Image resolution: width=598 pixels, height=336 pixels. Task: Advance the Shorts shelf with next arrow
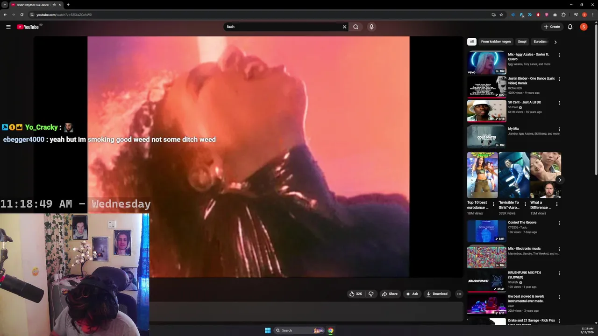coord(560,180)
